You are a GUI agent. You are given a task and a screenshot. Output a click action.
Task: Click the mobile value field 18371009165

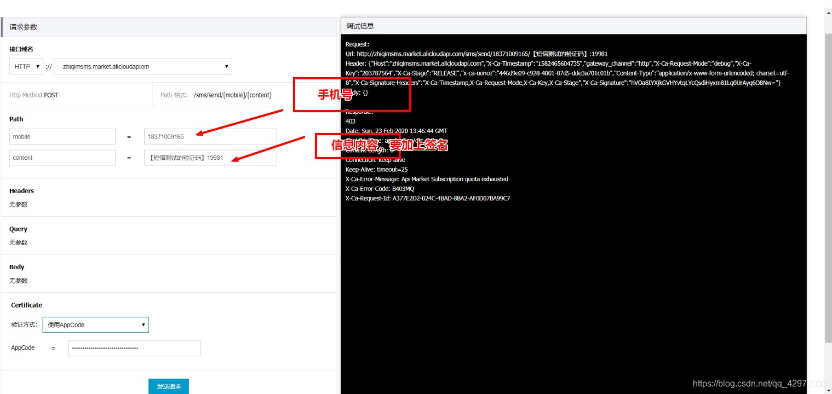[x=210, y=136]
